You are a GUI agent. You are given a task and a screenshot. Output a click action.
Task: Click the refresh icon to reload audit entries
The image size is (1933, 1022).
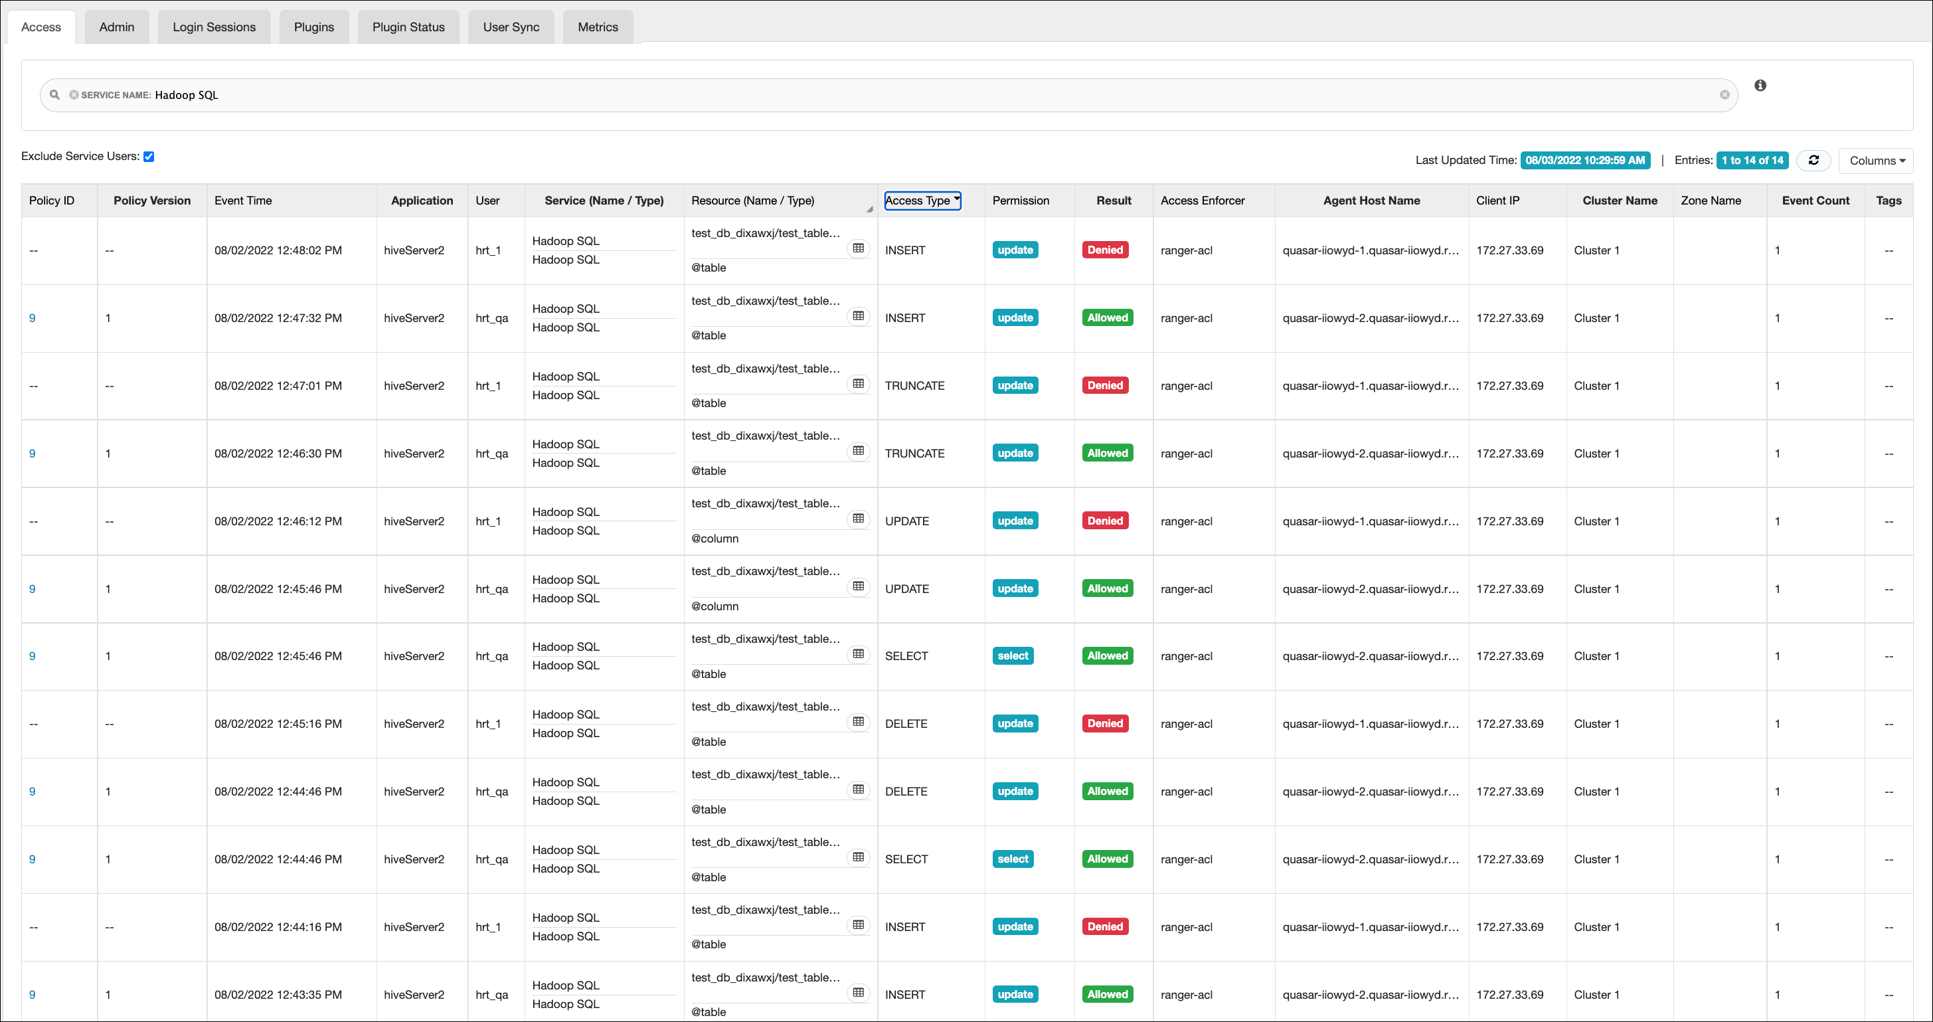point(1813,160)
